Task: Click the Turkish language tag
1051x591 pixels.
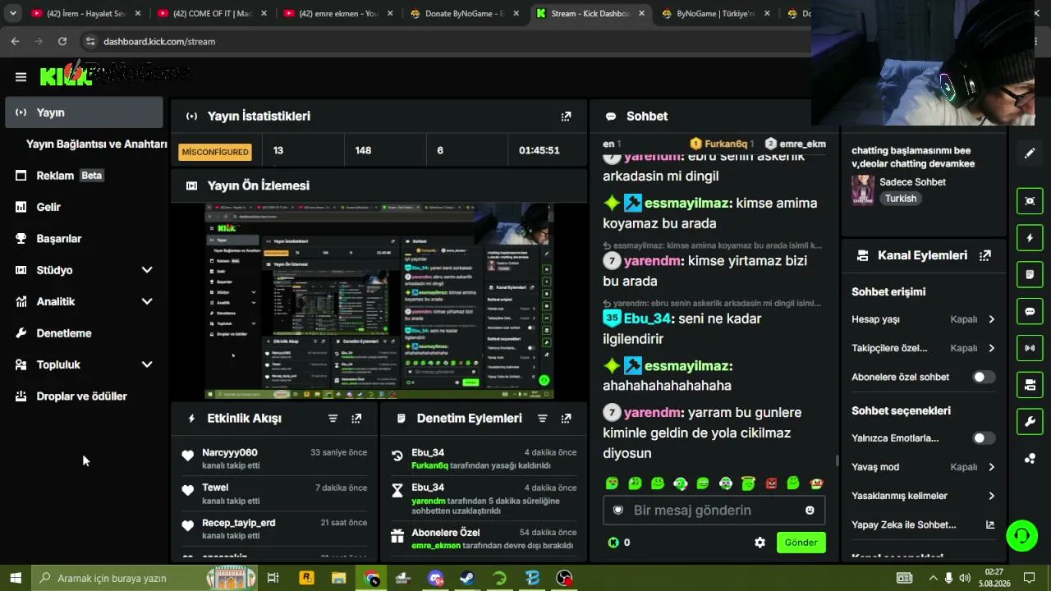Action: [901, 199]
